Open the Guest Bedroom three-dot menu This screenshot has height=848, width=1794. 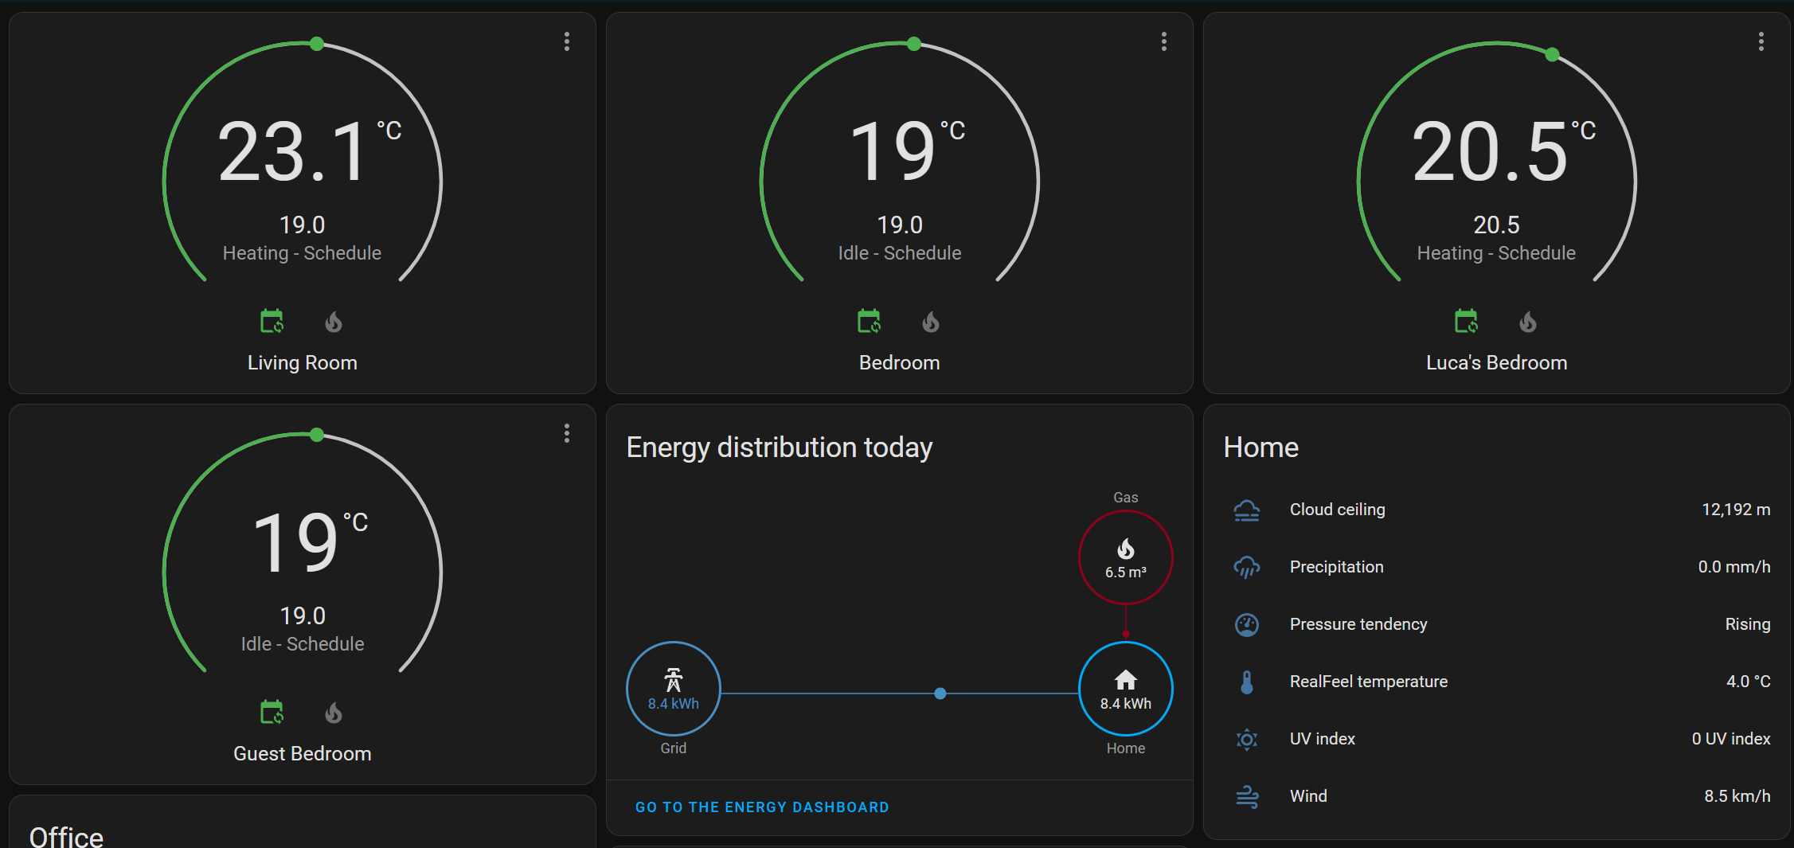click(x=567, y=433)
